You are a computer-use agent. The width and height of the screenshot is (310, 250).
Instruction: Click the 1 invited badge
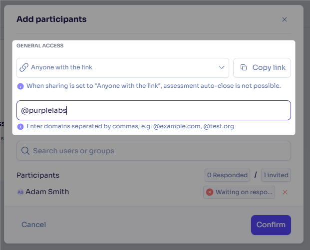coord(276,175)
